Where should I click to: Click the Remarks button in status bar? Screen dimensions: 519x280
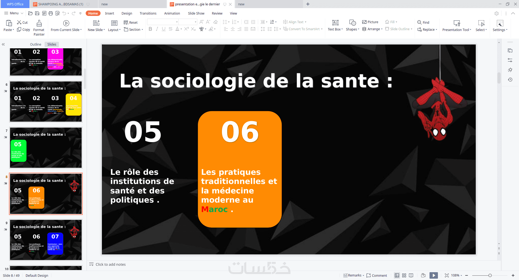tap(354, 275)
